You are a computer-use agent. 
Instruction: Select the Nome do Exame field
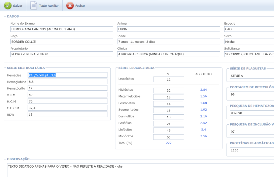click(x=62, y=29)
